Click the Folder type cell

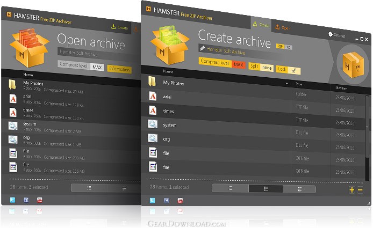(x=301, y=94)
